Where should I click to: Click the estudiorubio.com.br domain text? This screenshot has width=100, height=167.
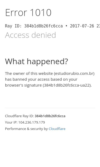pyautogui.click(x=74, y=74)
